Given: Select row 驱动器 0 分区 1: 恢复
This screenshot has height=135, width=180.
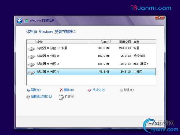Looking at the screenshot, I should click(91, 48).
